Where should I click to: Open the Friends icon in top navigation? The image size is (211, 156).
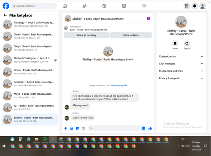[84, 6]
